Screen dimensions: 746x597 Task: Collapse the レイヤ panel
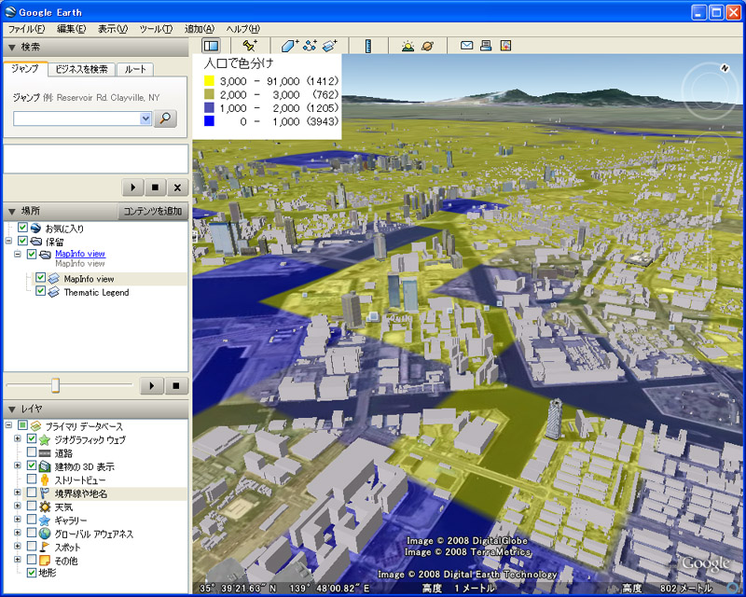12,409
